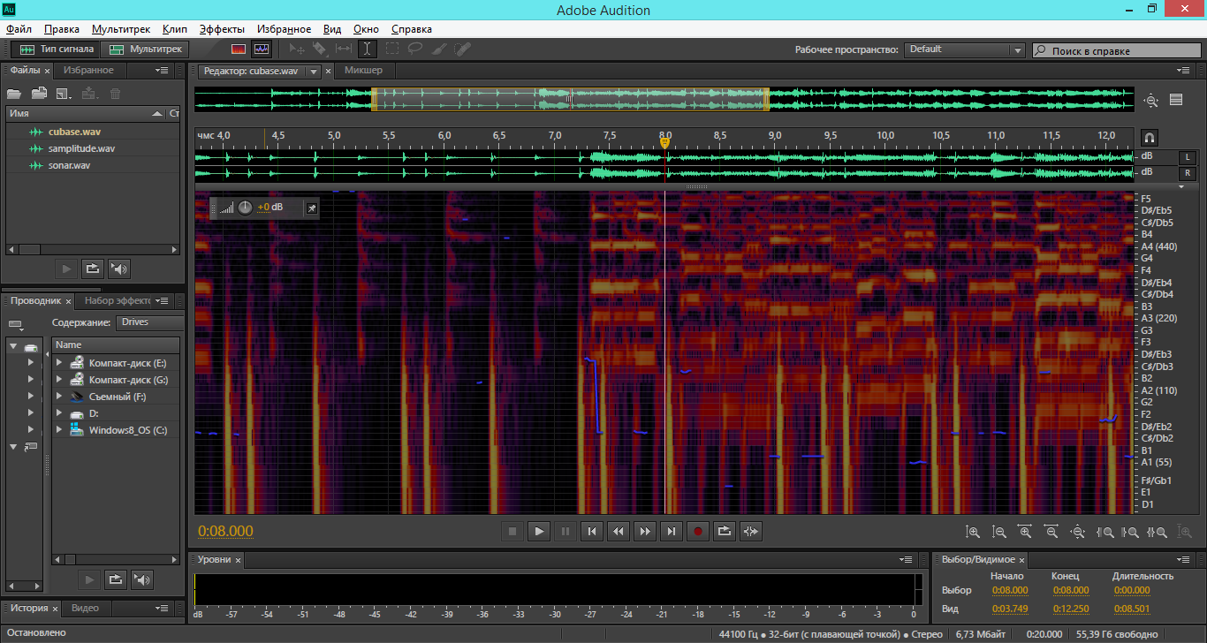Screen dimensions: 1207x643
Task: Switch to spectral frequency display icon
Action: pos(239,49)
